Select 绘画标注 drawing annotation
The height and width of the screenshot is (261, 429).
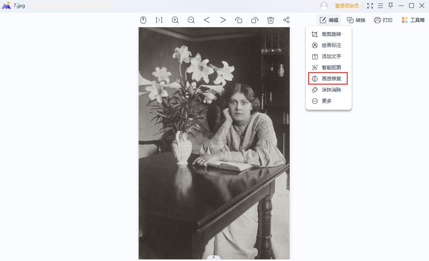(328, 45)
